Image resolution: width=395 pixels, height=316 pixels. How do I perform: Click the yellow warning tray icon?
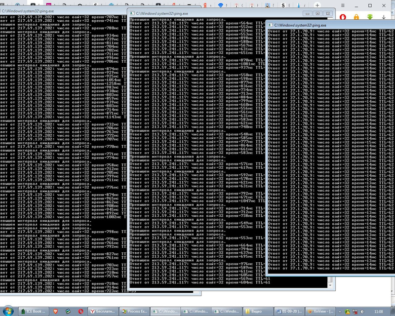pos(348,312)
